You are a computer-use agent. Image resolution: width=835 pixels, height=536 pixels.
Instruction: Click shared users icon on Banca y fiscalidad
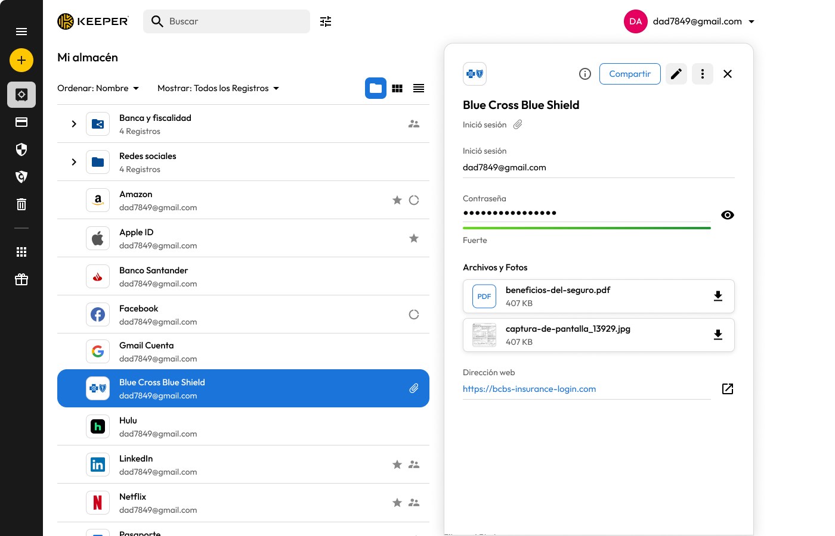point(414,124)
